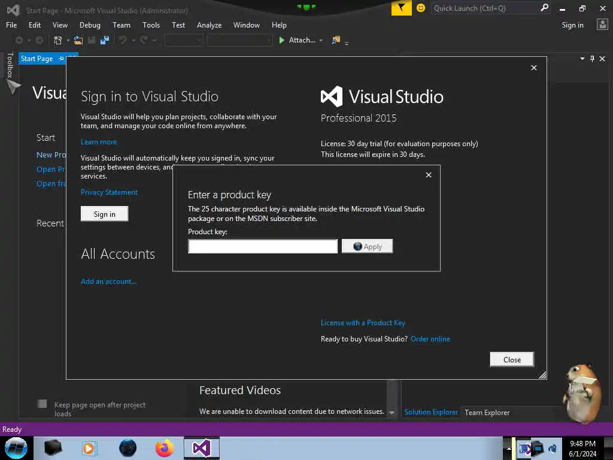Click the Visual Studio taskbar button

point(202,448)
